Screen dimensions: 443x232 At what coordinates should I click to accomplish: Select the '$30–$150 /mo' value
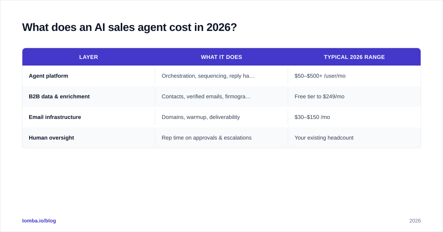[312, 117]
